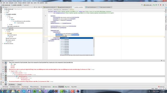Open Project Structure icon near search

point(163,5)
